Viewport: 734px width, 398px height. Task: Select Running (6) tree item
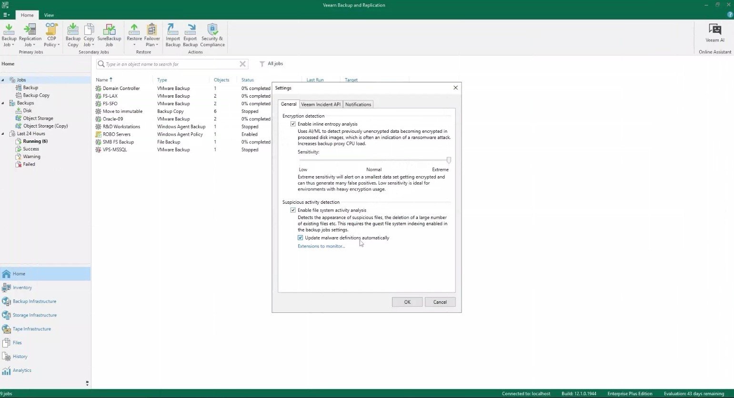35,141
